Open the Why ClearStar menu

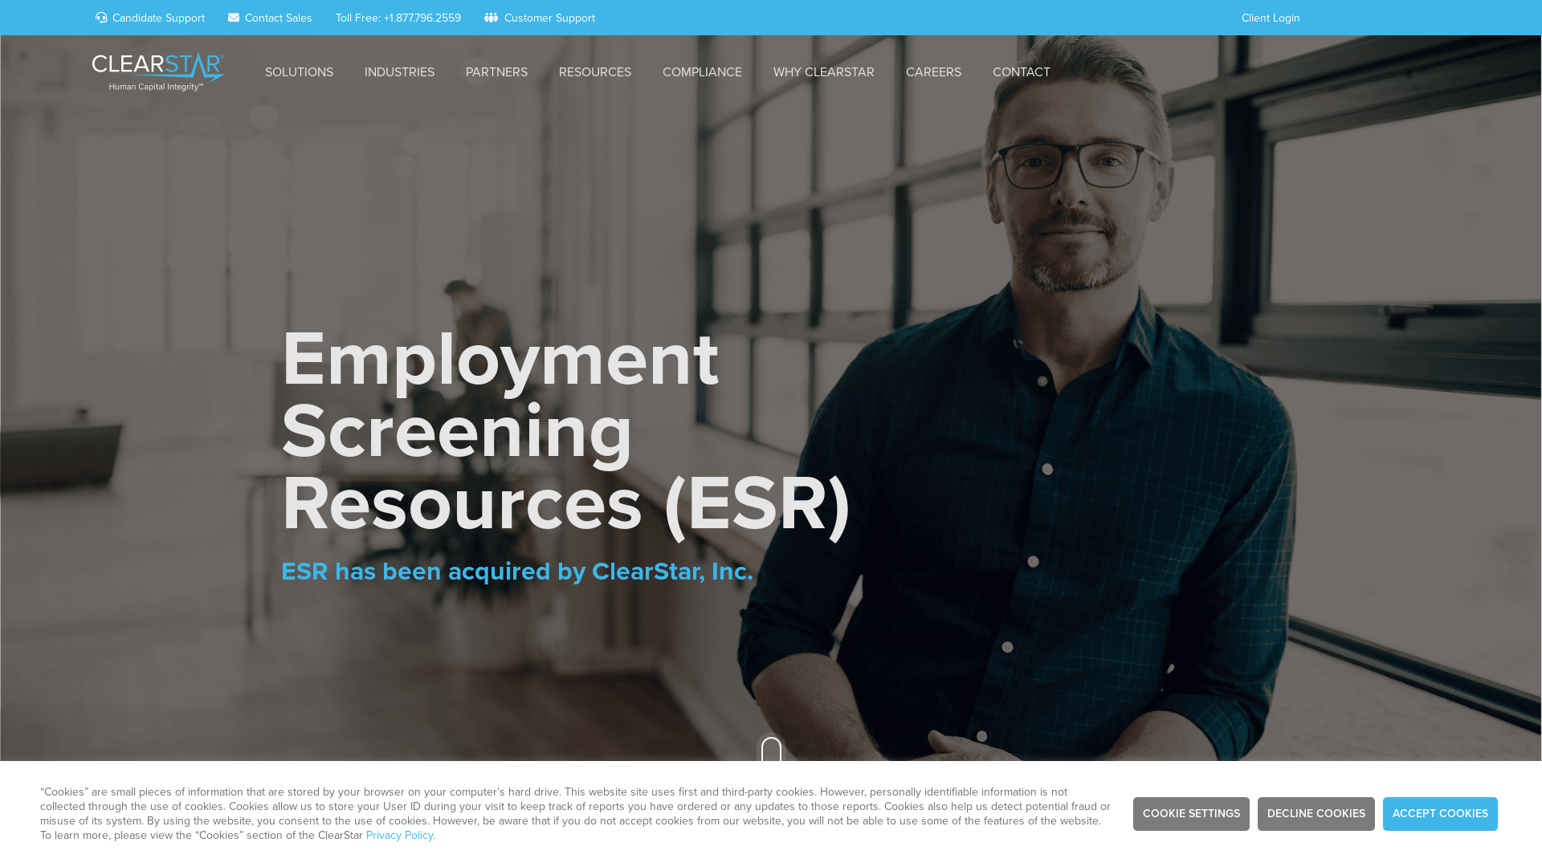(x=824, y=72)
